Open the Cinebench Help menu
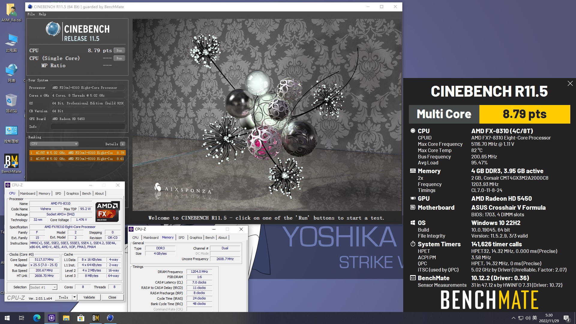The image size is (576, 324). click(x=42, y=14)
